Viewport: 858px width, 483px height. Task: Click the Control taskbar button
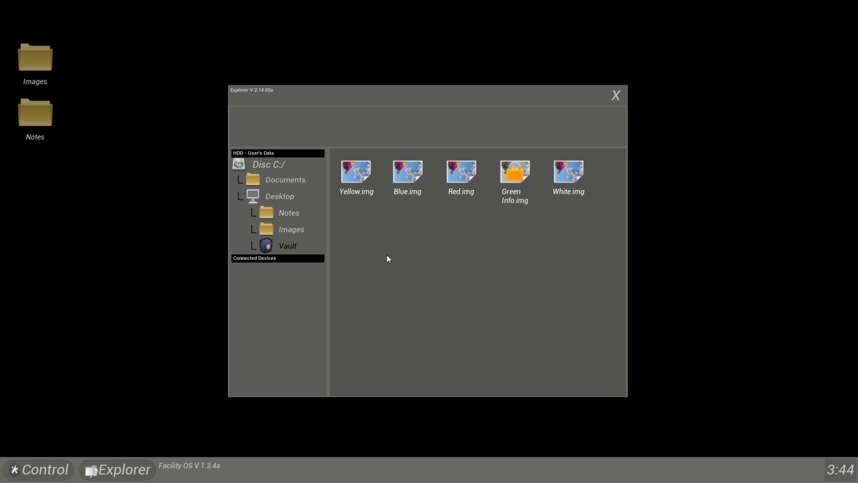(39, 470)
